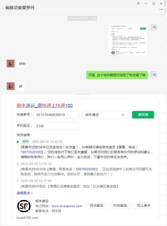
Task: Focus the 手机验证 field showing 5186
Action: coord(56,126)
